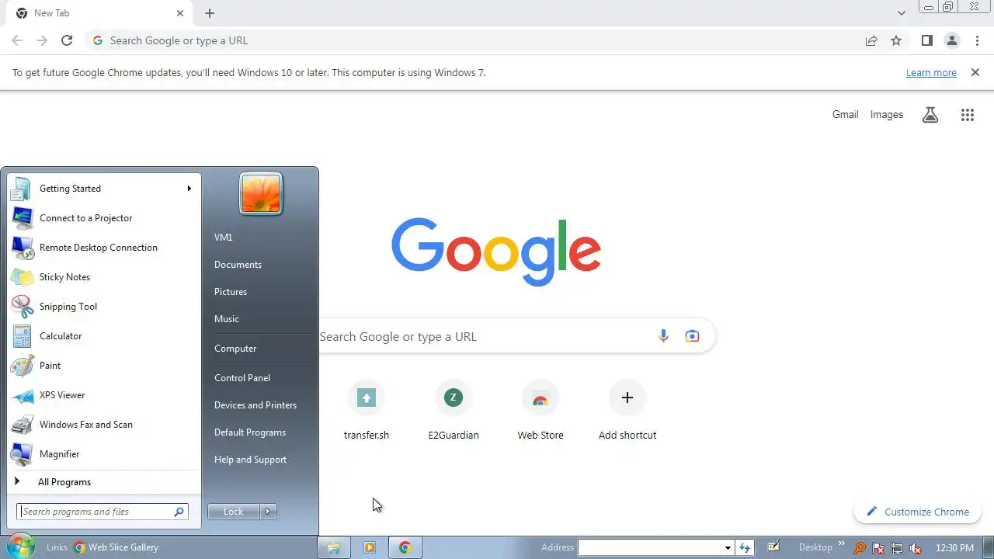Click the Chrome taskbar button
The width and height of the screenshot is (994, 559).
pos(405,547)
